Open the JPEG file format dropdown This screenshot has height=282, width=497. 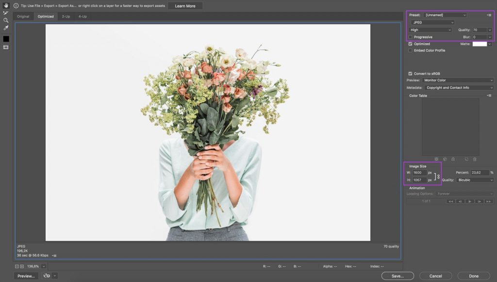[432, 22]
